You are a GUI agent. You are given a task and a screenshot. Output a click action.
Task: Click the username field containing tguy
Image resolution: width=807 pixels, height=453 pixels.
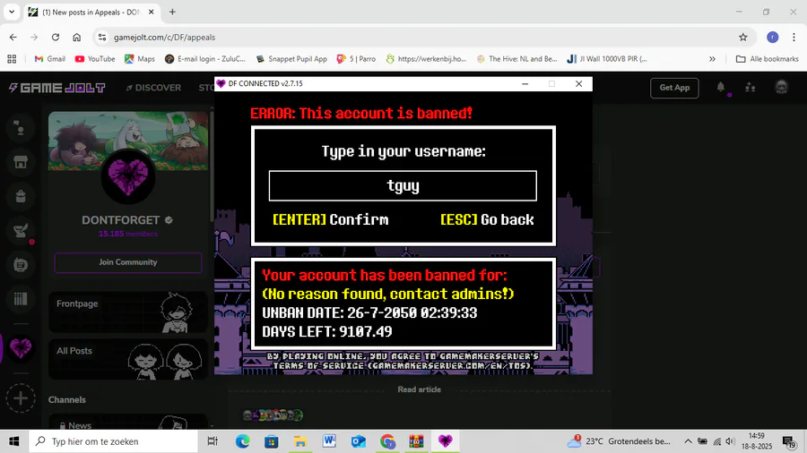403,186
